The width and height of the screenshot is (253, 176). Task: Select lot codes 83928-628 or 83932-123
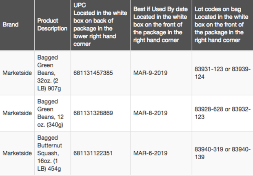pyautogui.click(x=222, y=113)
